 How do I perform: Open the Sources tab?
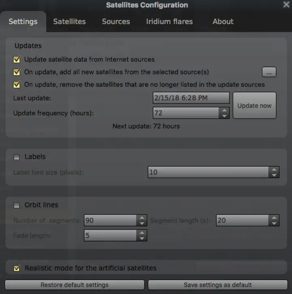point(116,21)
